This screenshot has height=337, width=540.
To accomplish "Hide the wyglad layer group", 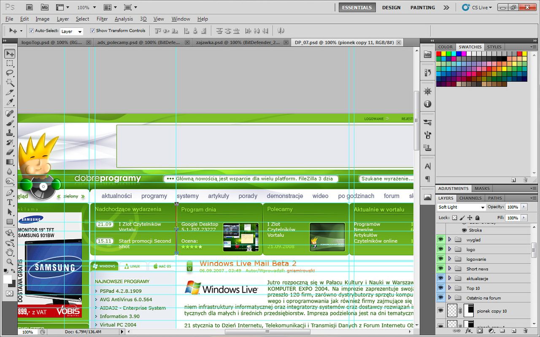I will (441, 240).
